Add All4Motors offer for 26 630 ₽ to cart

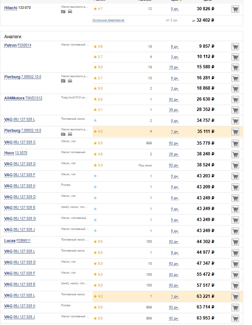point(235,100)
